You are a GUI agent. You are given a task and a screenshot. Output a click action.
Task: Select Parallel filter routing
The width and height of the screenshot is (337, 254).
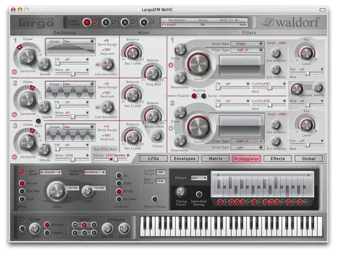tap(194, 95)
